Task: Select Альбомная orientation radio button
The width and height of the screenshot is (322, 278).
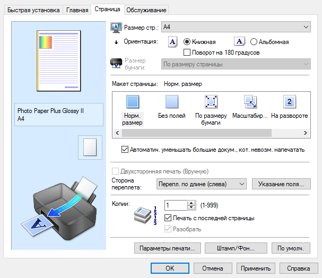Action: point(254,42)
